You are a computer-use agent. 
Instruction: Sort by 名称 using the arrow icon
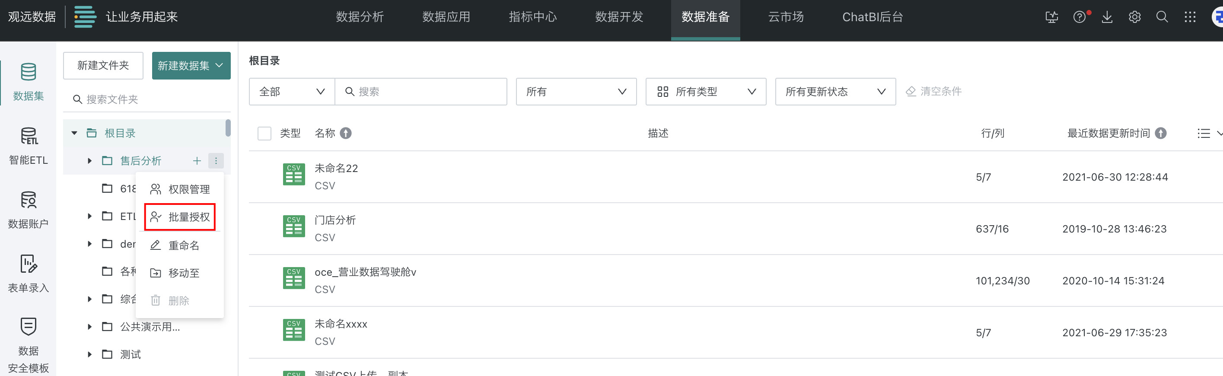click(346, 134)
